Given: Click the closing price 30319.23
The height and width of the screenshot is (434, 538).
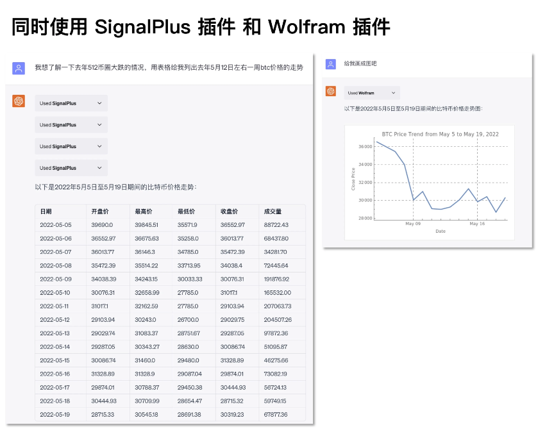Looking at the screenshot, I should pyautogui.click(x=232, y=415).
